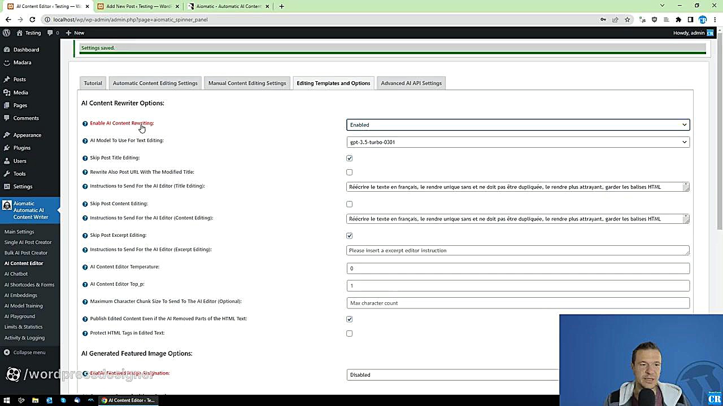Click the help icon for Maximum Character Chunk Size
The height and width of the screenshot is (406, 723).
tap(85, 302)
